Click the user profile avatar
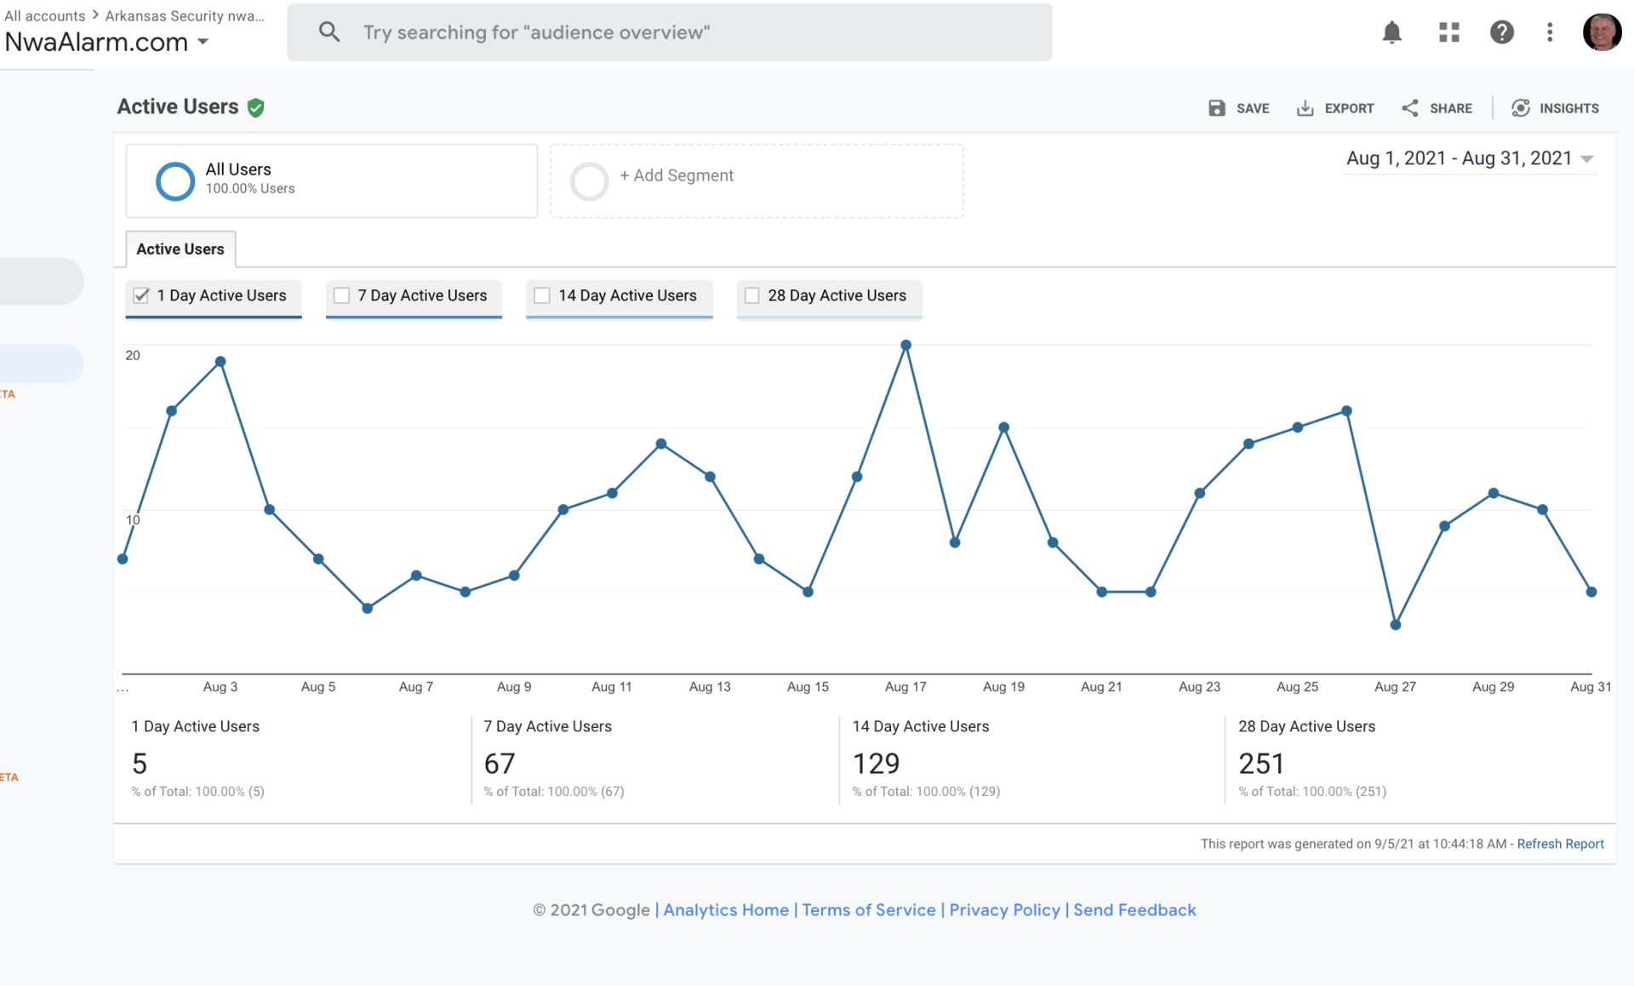Screen dimensions: 1634x986 [1601, 32]
